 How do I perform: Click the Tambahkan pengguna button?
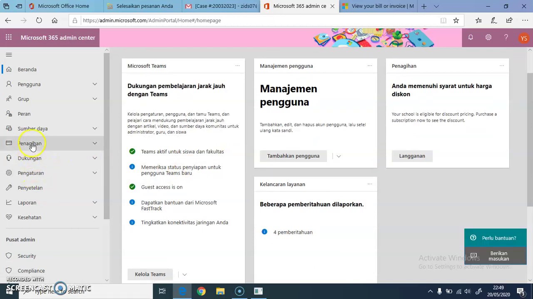tap(293, 156)
